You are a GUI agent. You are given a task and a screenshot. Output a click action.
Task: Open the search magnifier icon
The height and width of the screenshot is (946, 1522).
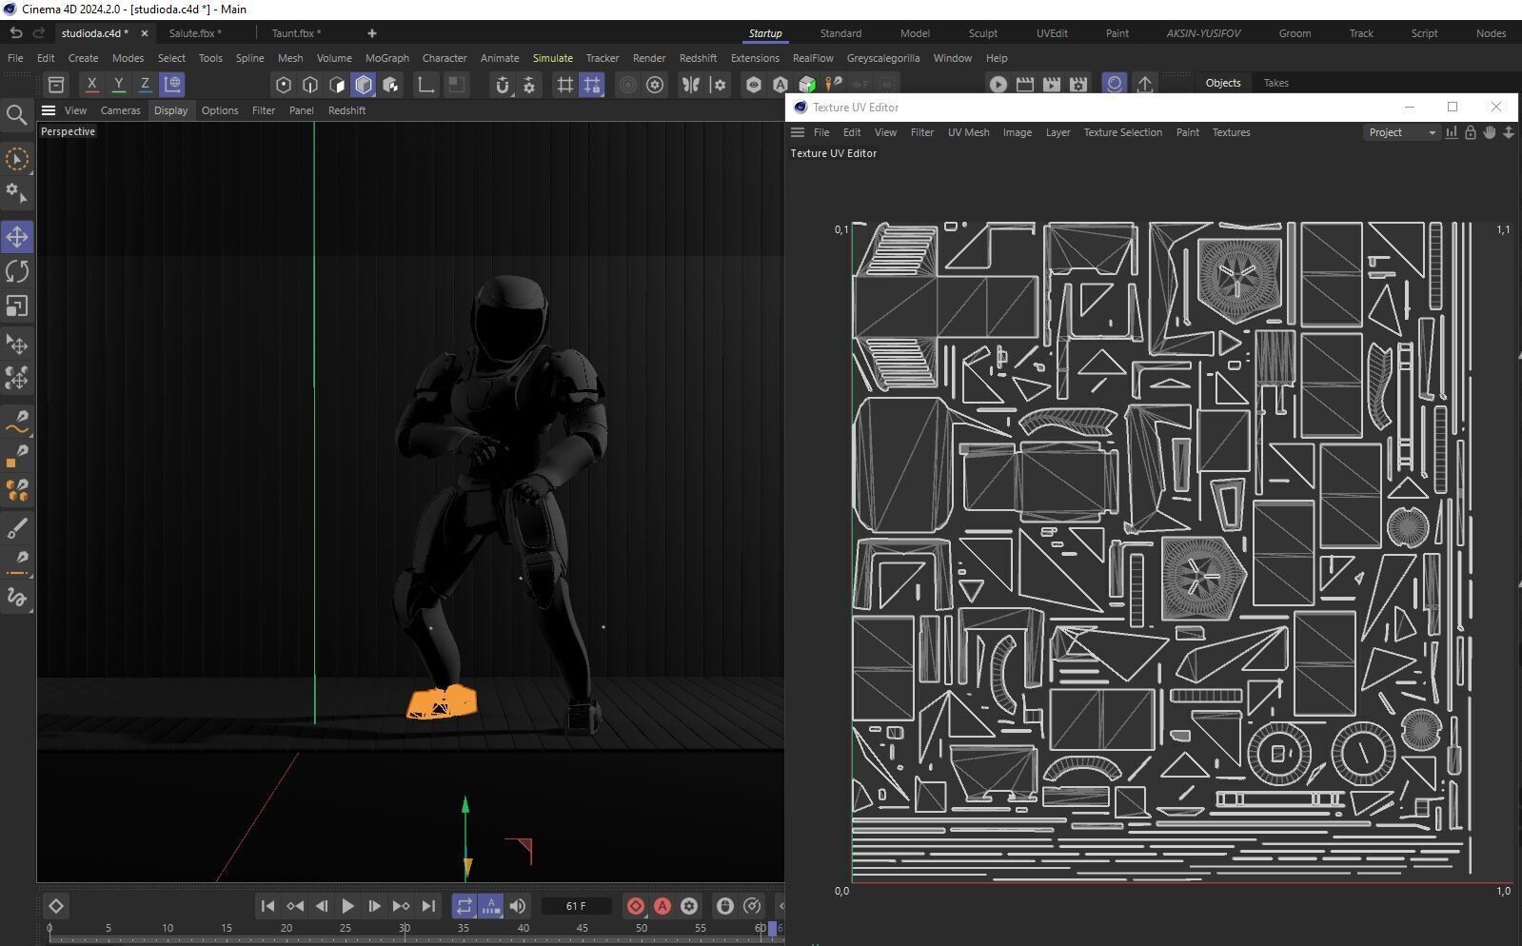[17, 115]
